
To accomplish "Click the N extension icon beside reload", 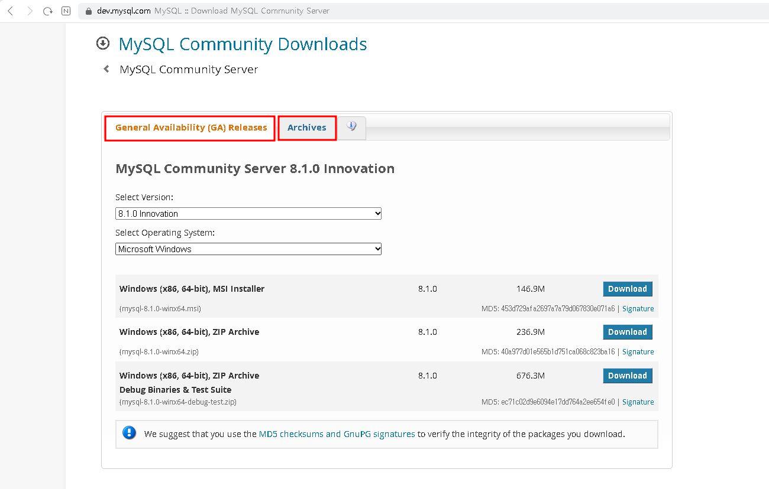I will (66, 11).
